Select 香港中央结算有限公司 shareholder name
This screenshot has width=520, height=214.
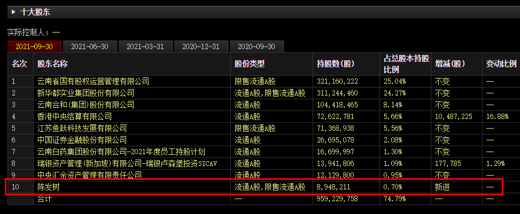point(74,117)
